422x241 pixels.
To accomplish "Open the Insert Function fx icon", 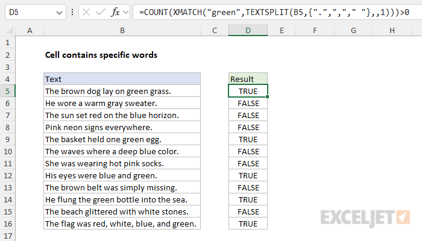I will tap(115, 12).
